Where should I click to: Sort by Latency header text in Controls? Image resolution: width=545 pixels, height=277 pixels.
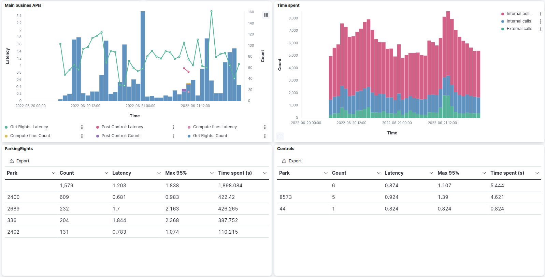(394, 173)
